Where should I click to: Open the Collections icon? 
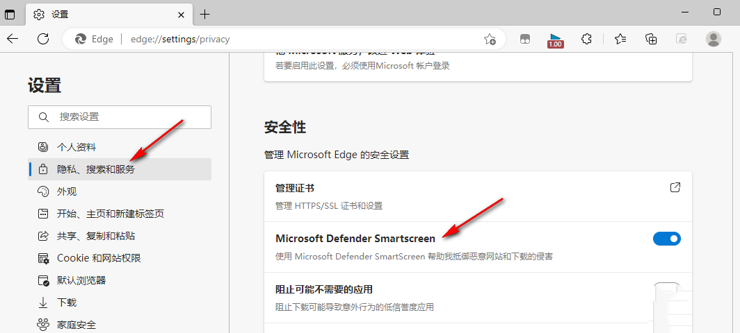click(651, 39)
